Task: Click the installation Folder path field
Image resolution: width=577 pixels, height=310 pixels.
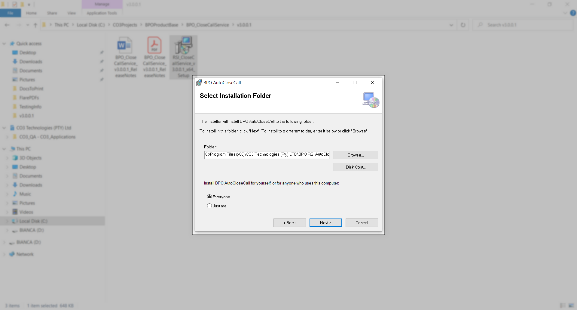Action: [x=267, y=154]
